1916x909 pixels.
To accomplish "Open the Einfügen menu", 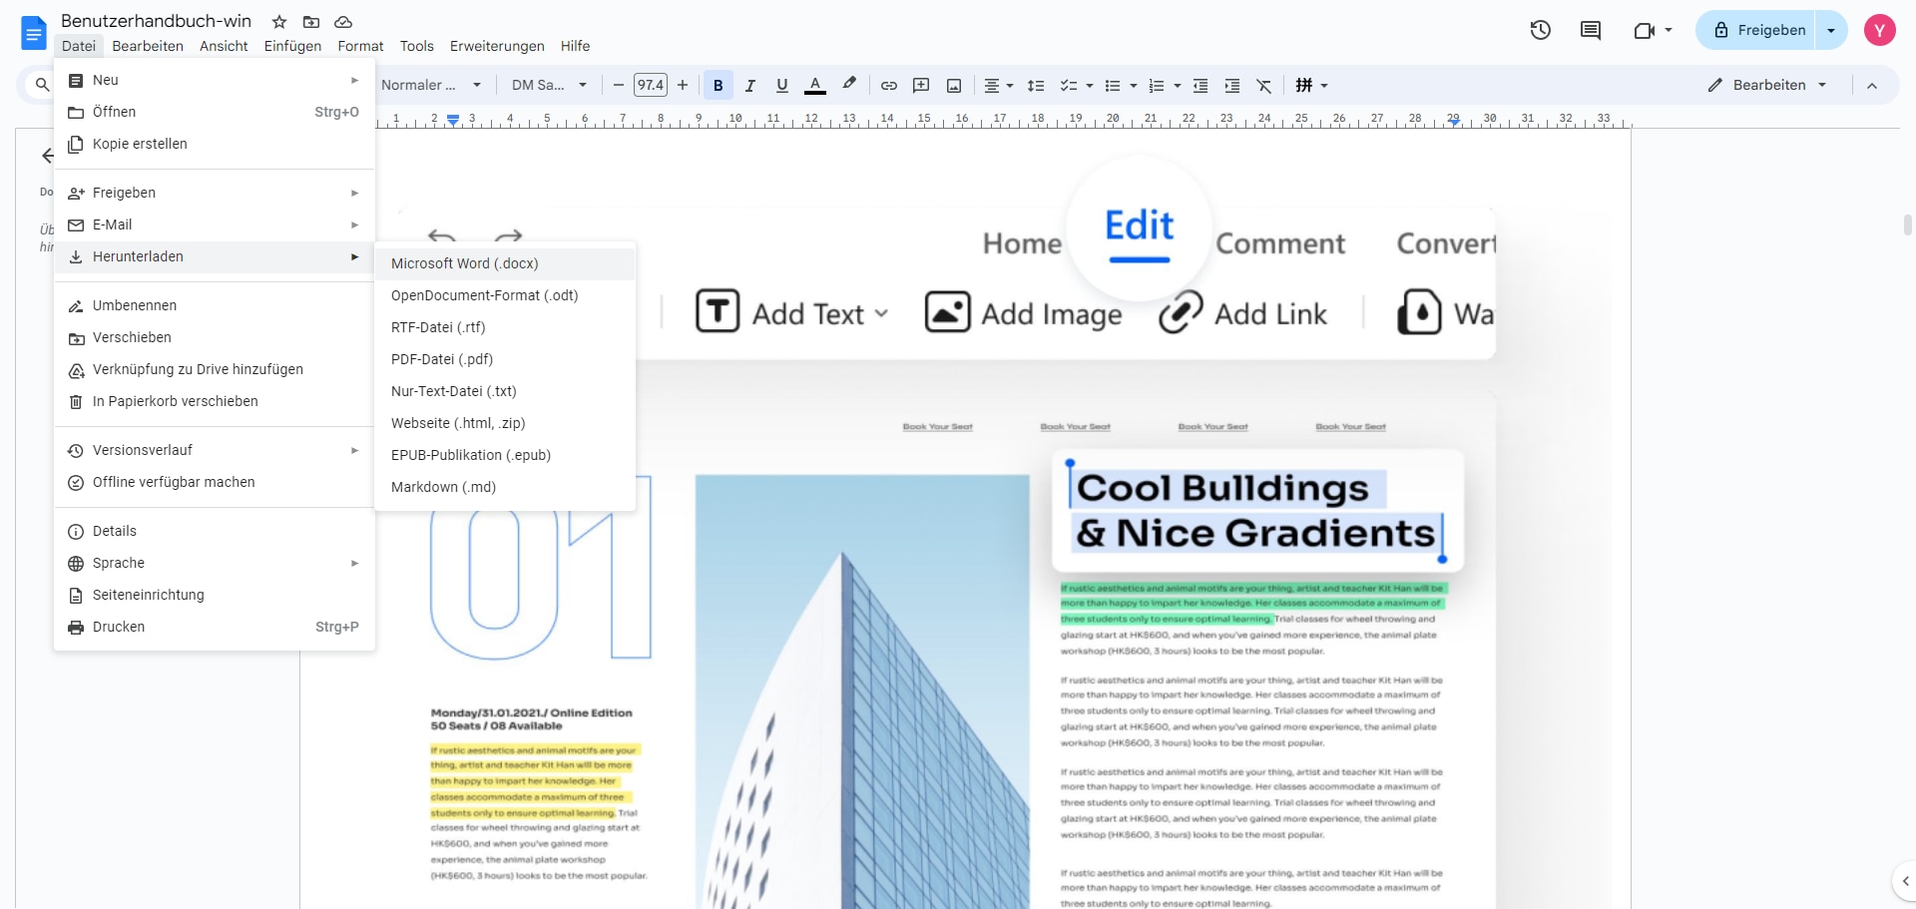I will pos(292,46).
